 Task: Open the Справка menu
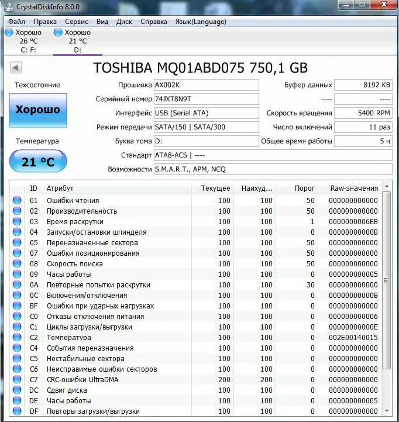point(154,22)
